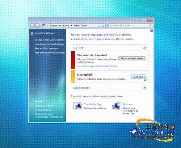Click the Control Panel Home icon
This screenshot has width=181, height=148.
coord(32,33)
